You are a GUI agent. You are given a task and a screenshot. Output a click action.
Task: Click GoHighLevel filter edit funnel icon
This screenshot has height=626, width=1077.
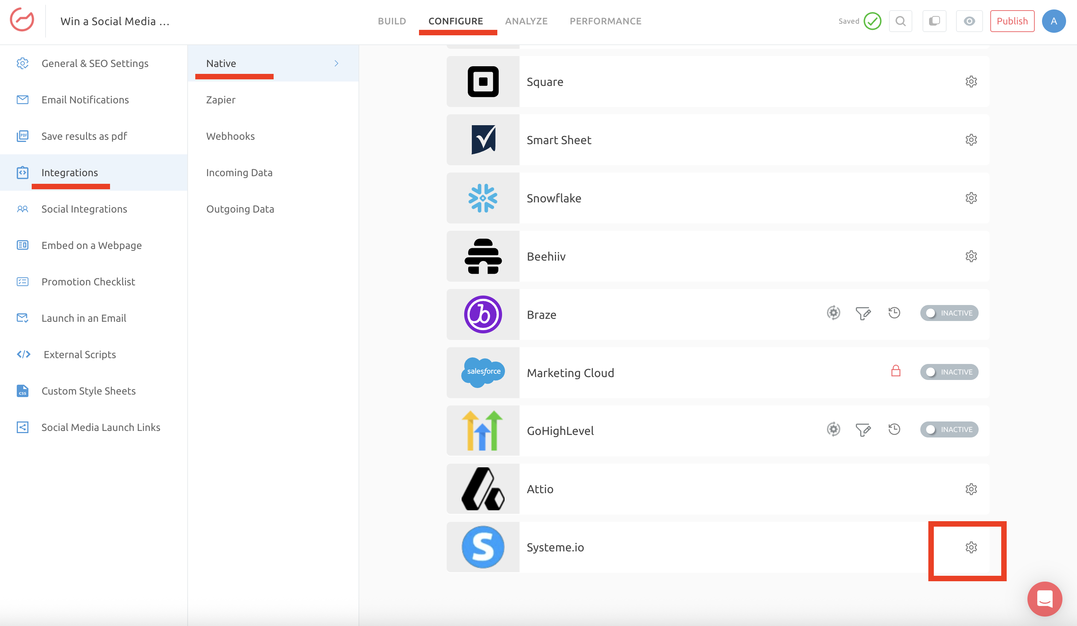click(862, 429)
